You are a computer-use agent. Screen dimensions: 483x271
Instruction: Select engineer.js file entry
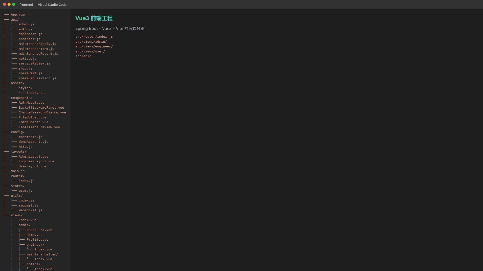click(29, 39)
